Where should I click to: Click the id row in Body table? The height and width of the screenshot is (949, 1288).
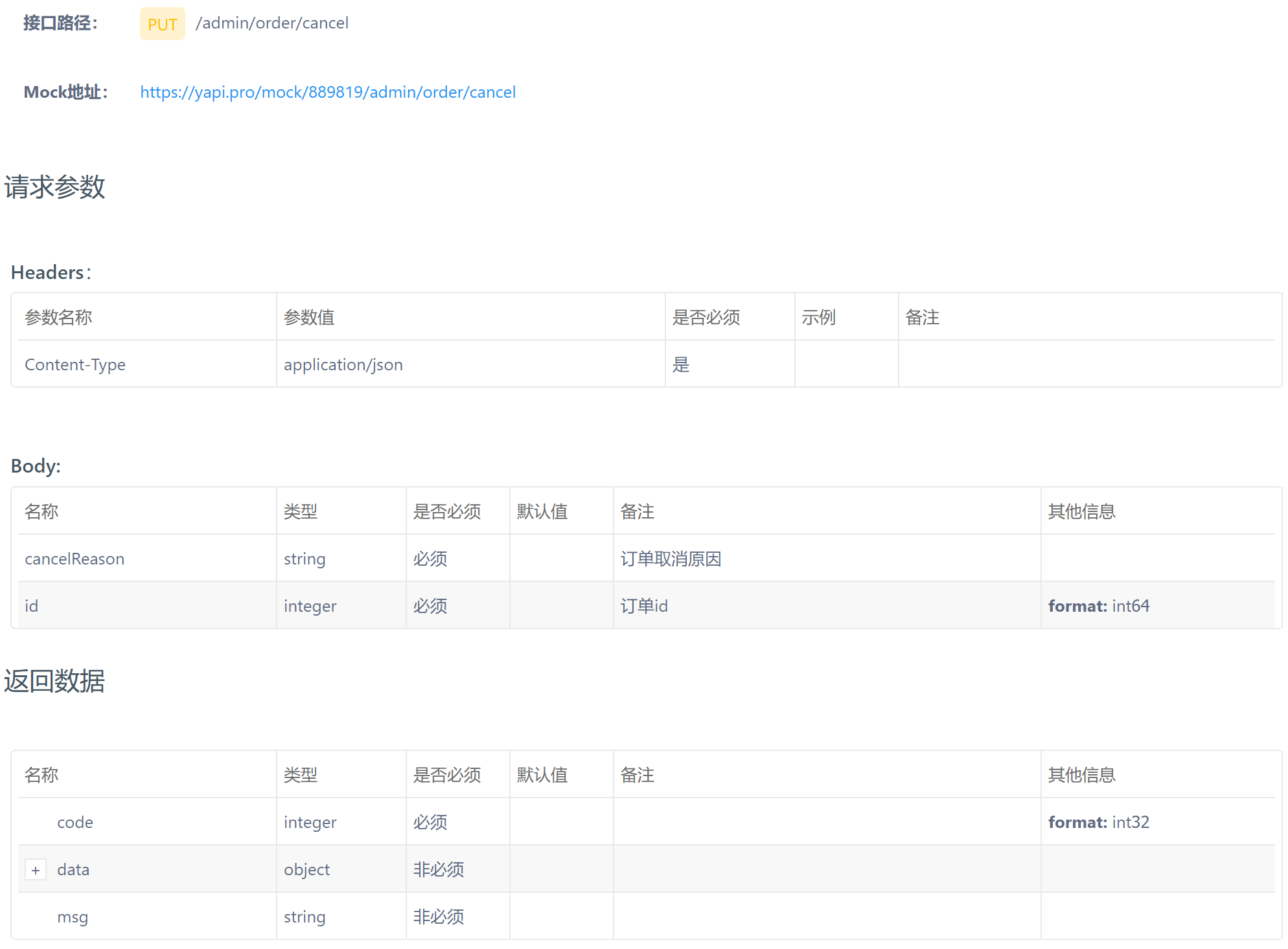pos(31,606)
